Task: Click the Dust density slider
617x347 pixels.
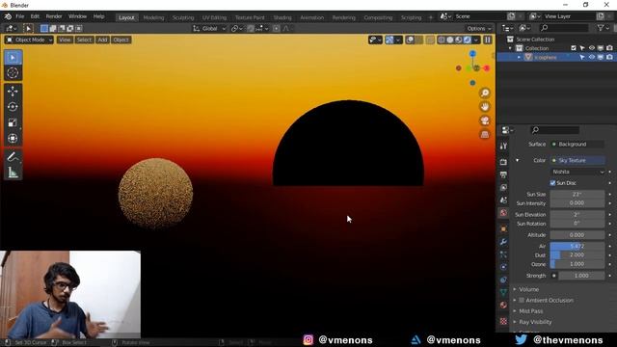Action: 577,254
